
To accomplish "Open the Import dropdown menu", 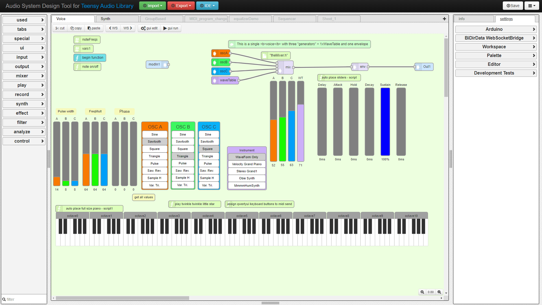I will tap(152, 6).
